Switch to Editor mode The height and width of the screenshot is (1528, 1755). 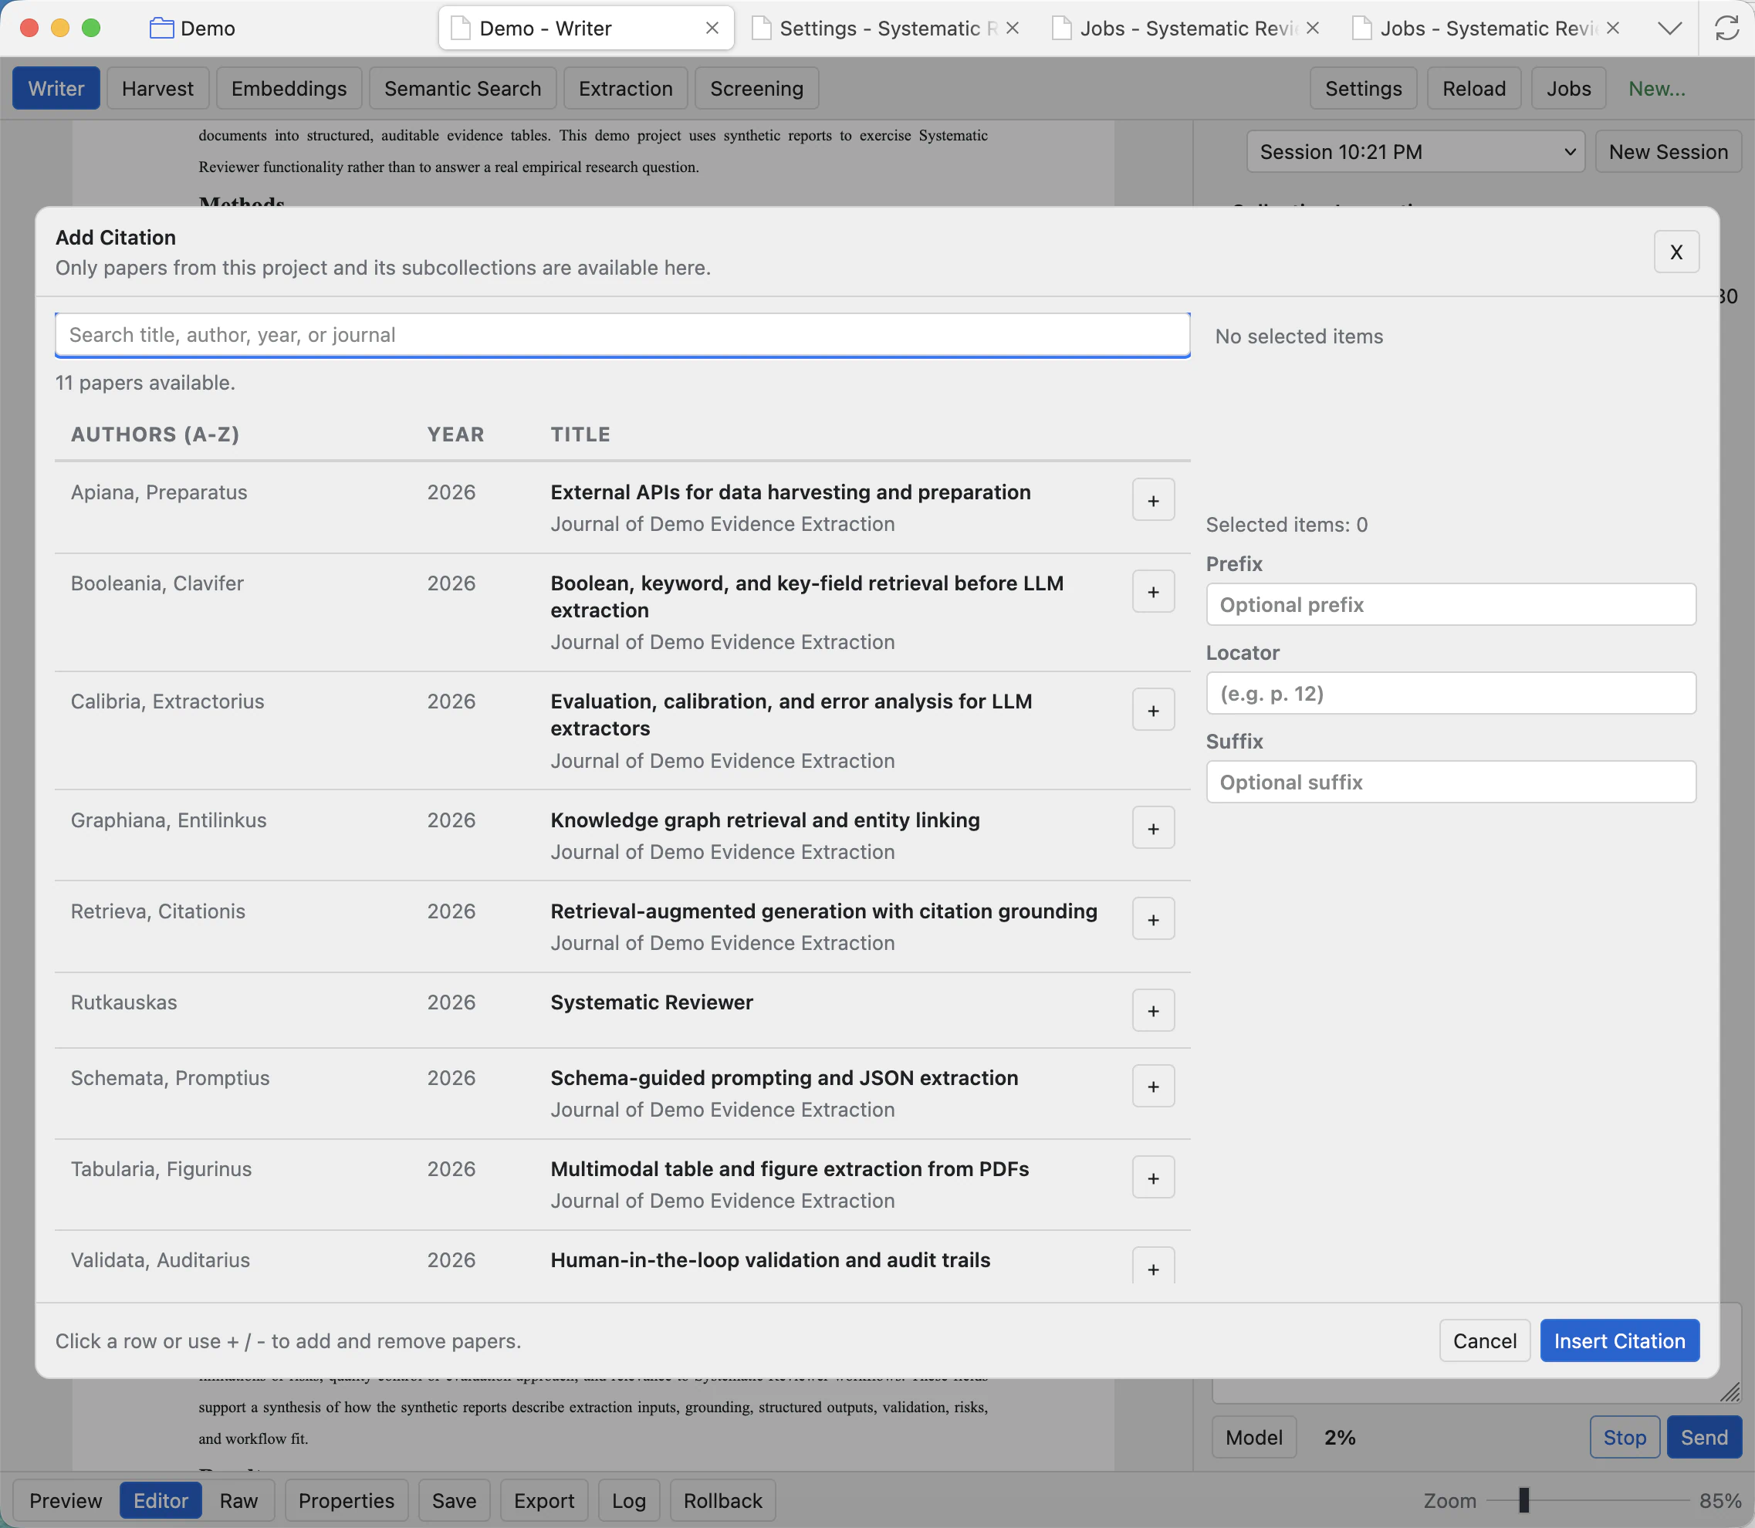click(161, 1501)
